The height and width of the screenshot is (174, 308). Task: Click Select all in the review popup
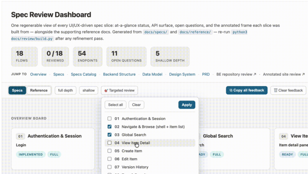(x=115, y=105)
